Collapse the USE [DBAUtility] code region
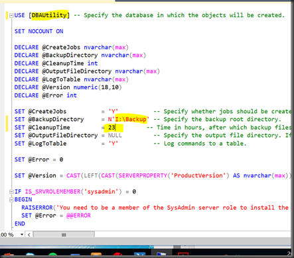This screenshot has height=258, width=294. [11, 15]
